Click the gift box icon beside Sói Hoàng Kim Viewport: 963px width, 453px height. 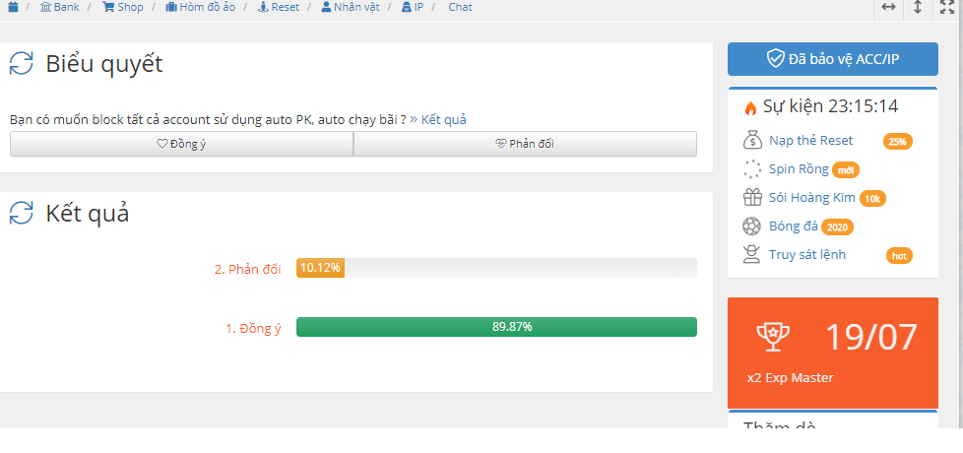coord(752,198)
